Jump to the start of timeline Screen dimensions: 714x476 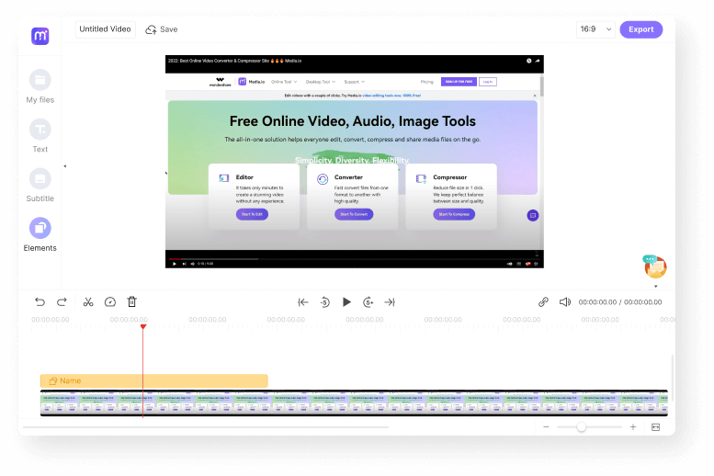pyautogui.click(x=303, y=302)
